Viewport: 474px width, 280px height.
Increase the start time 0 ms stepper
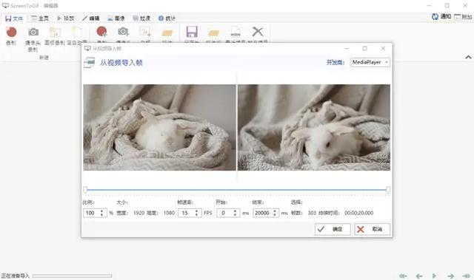(235, 211)
